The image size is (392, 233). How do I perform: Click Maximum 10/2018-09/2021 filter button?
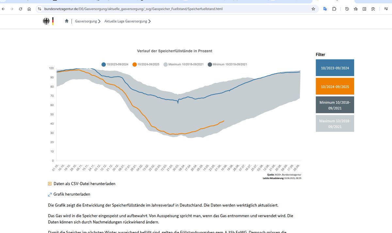click(335, 123)
